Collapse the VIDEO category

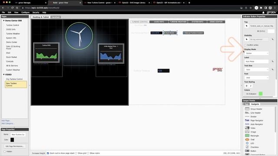(4, 75)
